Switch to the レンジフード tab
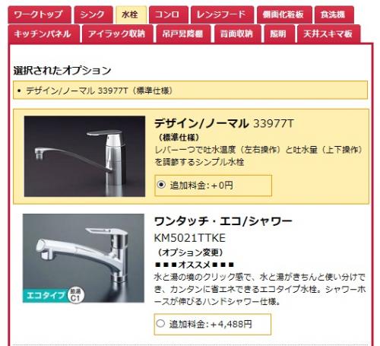This screenshot has width=380, height=346. click(x=222, y=14)
